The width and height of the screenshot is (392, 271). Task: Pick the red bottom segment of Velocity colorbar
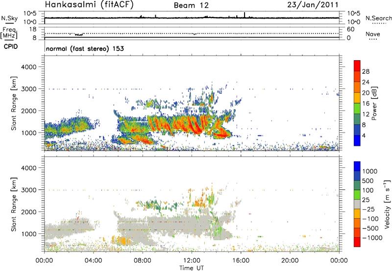[357, 242]
